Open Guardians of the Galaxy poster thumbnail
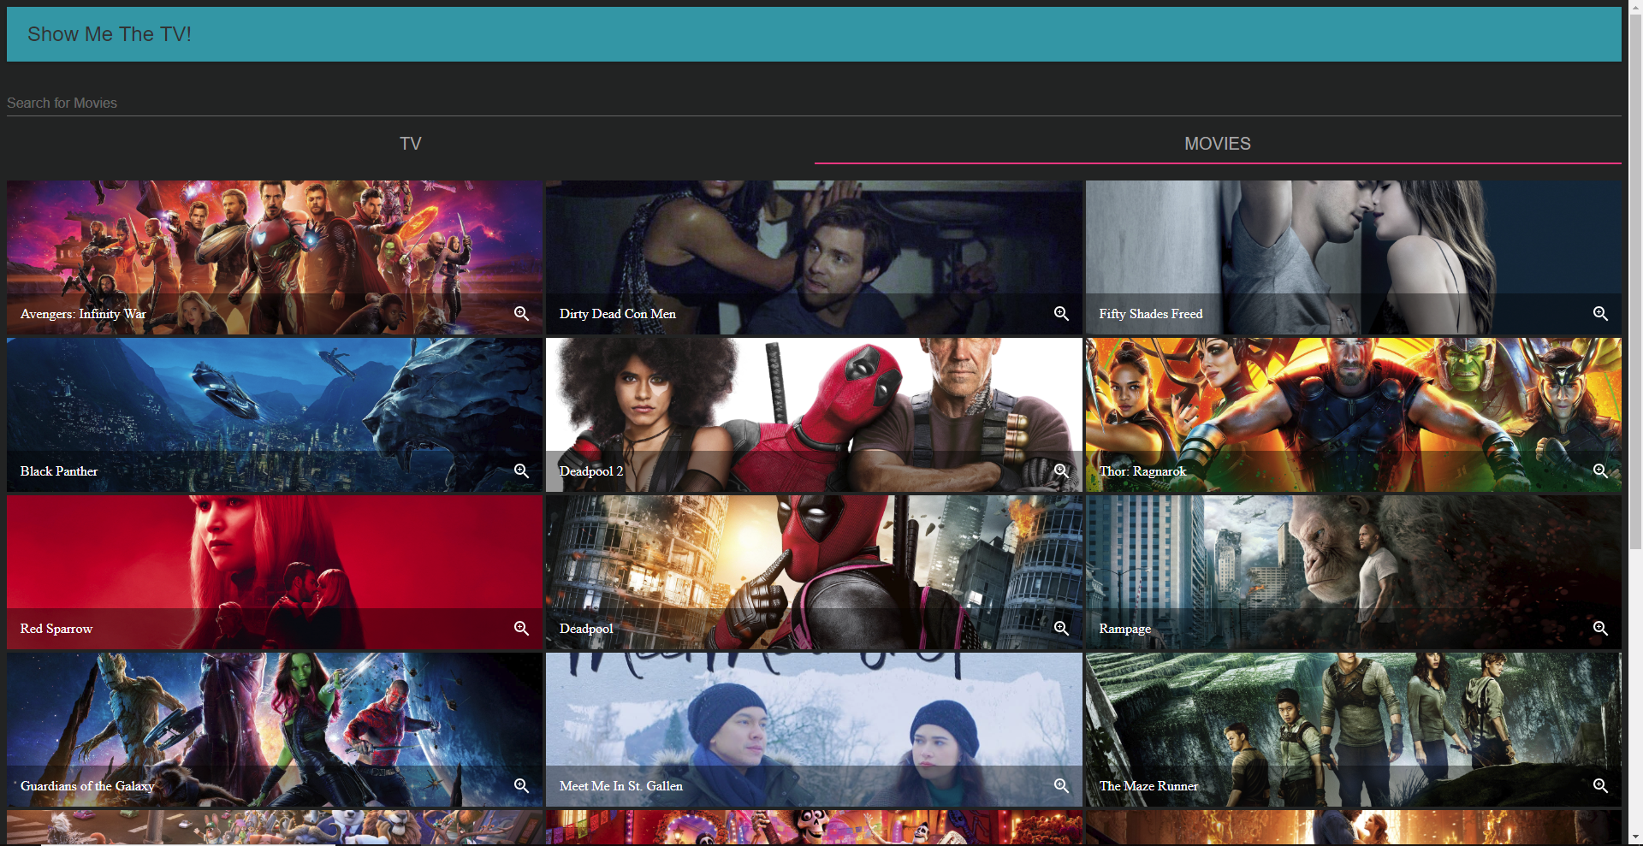Image resolution: width=1643 pixels, height=846 pixels. pyautogui.click(x=275, y=730)
